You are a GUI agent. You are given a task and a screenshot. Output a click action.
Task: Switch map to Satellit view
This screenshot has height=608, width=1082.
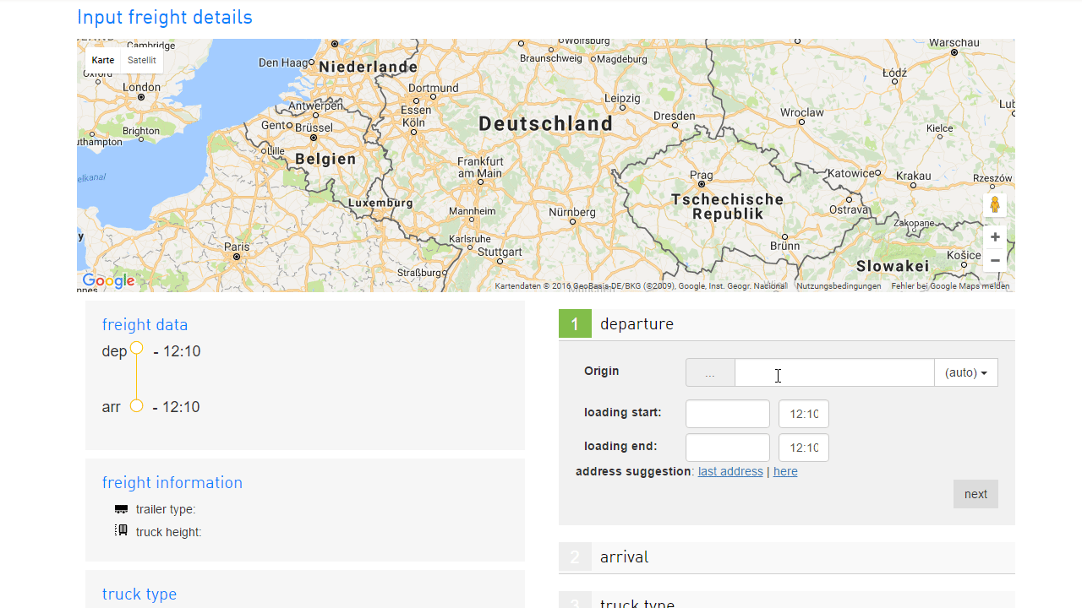pos(142,60)
